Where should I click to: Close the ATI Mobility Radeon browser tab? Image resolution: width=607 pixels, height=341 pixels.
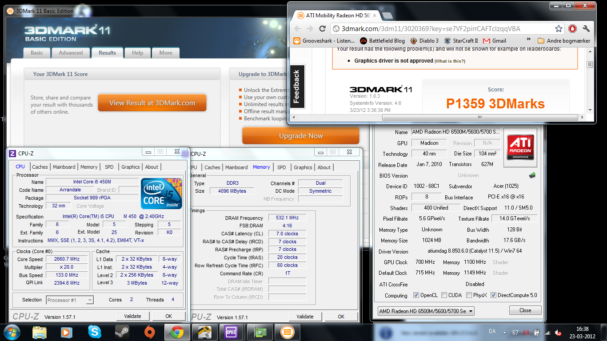point(374,16)
